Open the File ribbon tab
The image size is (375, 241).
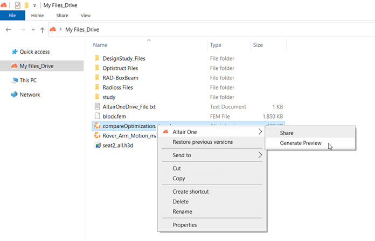12,16
